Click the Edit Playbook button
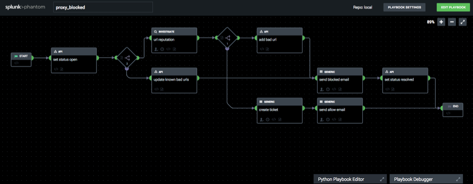 coord(453,7)
